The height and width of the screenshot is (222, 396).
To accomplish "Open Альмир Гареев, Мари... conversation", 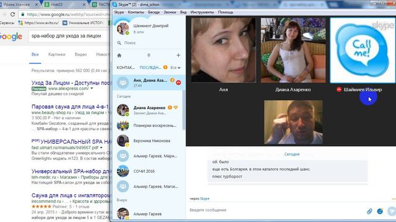I will tap(149, 156).
